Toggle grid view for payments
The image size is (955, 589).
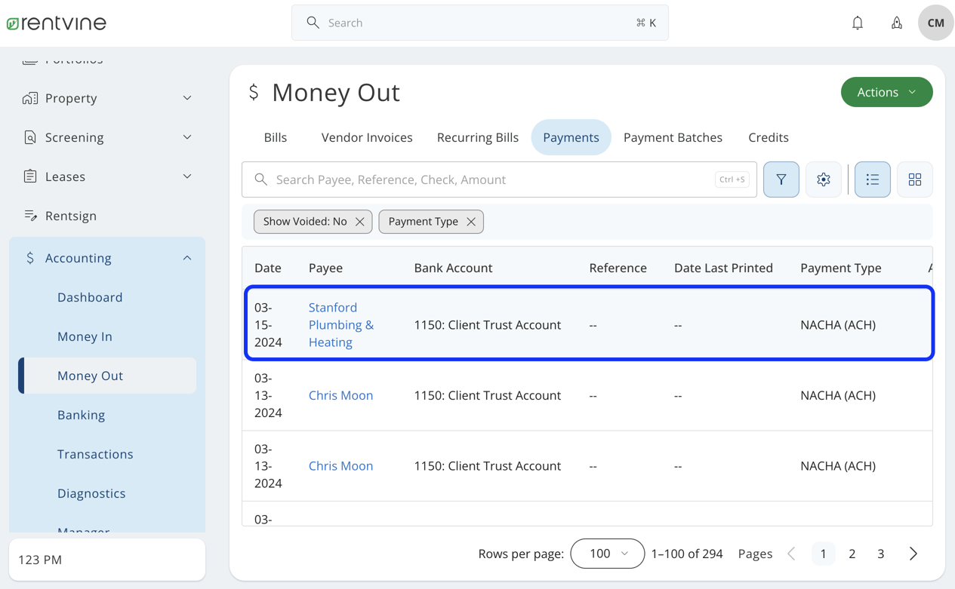click(914, 179)
